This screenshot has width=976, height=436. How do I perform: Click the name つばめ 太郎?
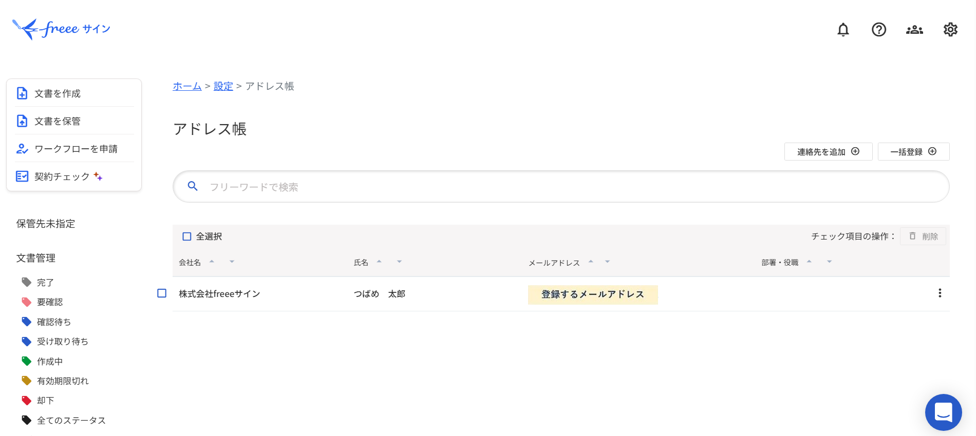point(380,294)
